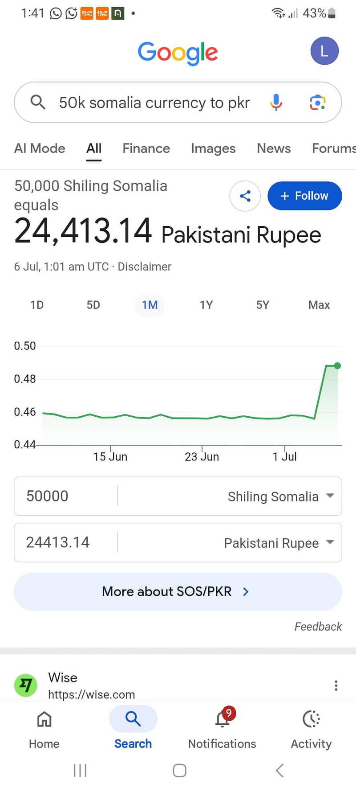This screenshot has height=792, width=356.
Task: Edit the 50000 amount field
Action: pos(66,496)
